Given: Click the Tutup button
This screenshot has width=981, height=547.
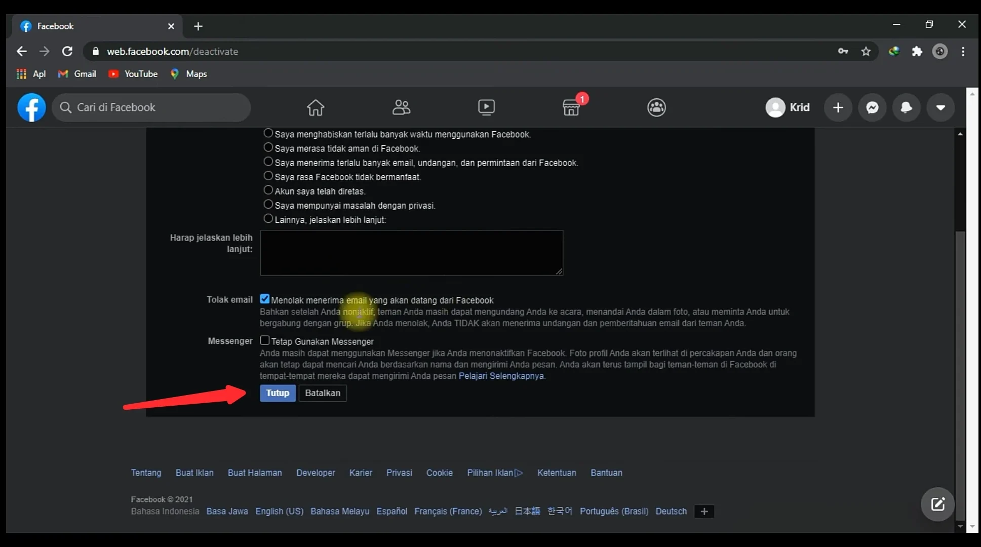Looking at the screenshot, I should tap(278, 393).
